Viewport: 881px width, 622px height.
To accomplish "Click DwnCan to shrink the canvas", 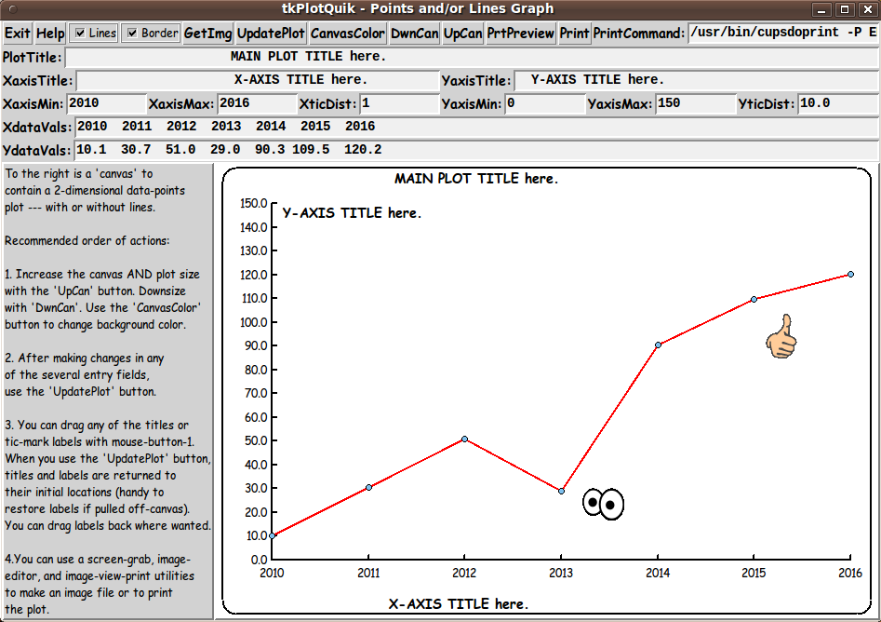I will (415, 34).
